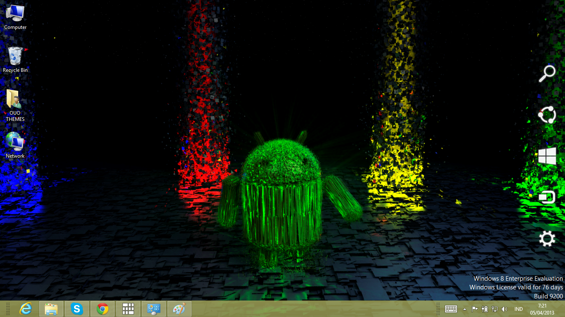Open the clock showing 7:21

click(x=542, y=309)
